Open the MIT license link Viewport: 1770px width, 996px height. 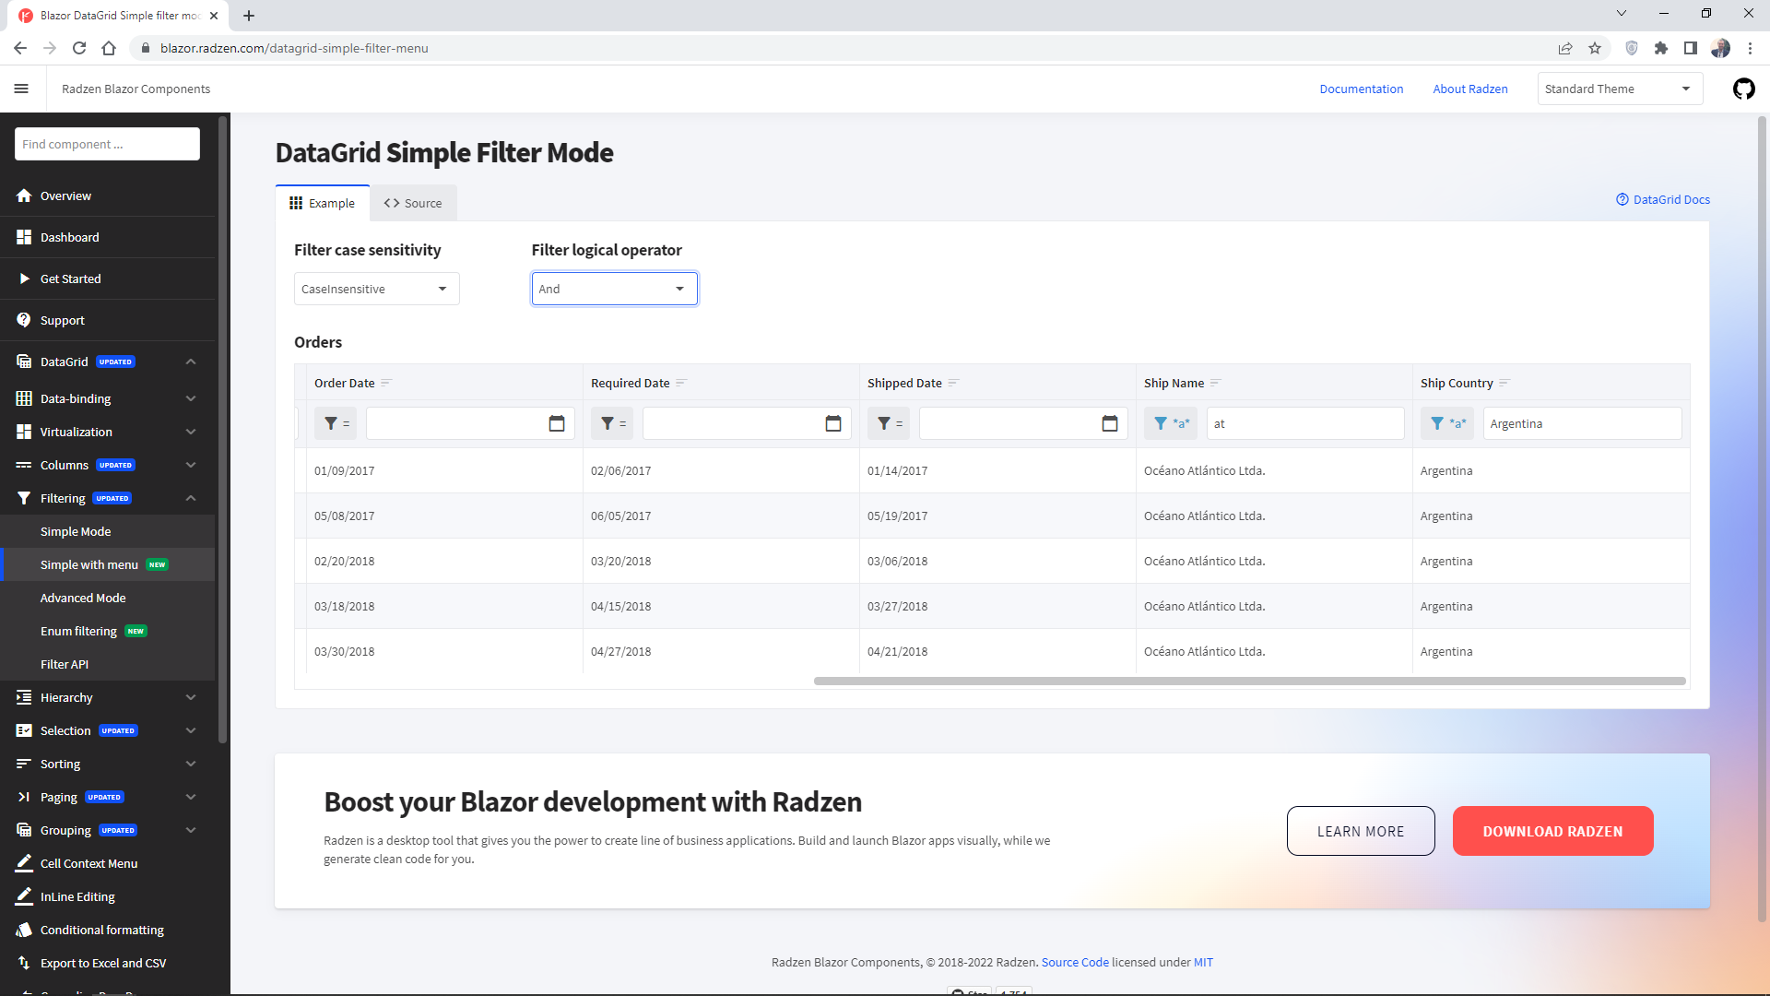click(1203, 962)
